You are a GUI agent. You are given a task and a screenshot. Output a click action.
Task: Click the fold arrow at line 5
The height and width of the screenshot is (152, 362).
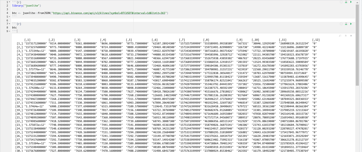[10, 17]
